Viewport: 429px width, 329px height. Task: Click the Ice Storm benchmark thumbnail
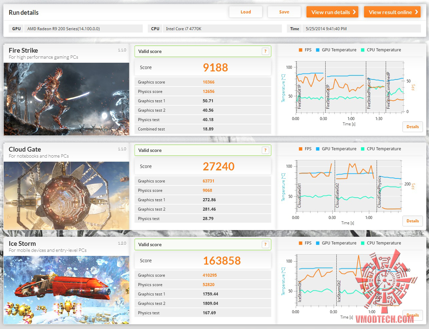[x=66, y=290]
